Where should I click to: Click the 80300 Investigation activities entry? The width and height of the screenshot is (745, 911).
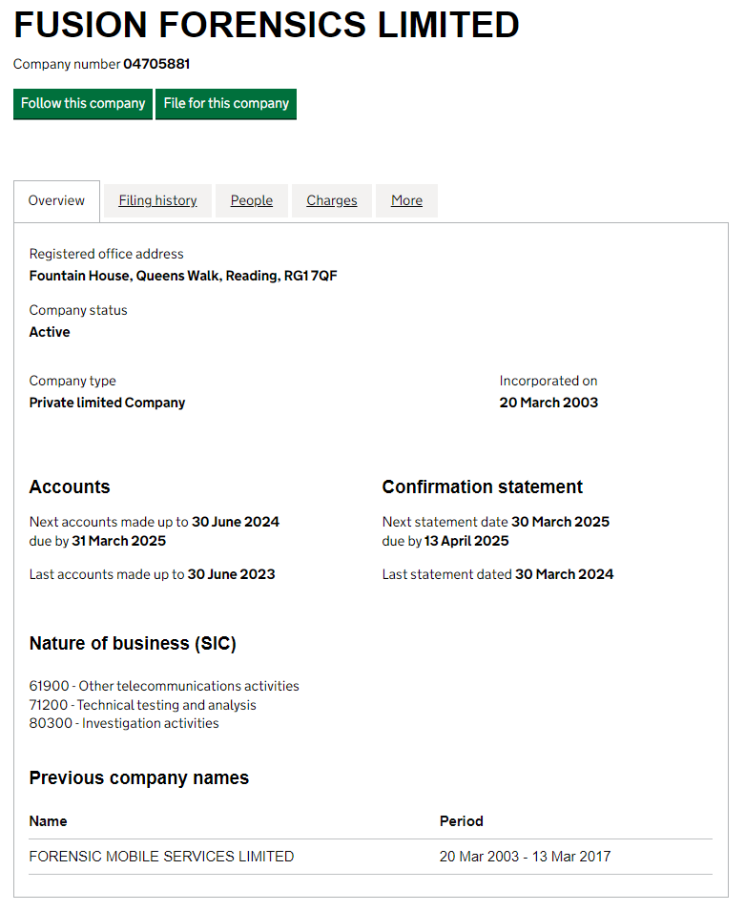click(124, 723)
